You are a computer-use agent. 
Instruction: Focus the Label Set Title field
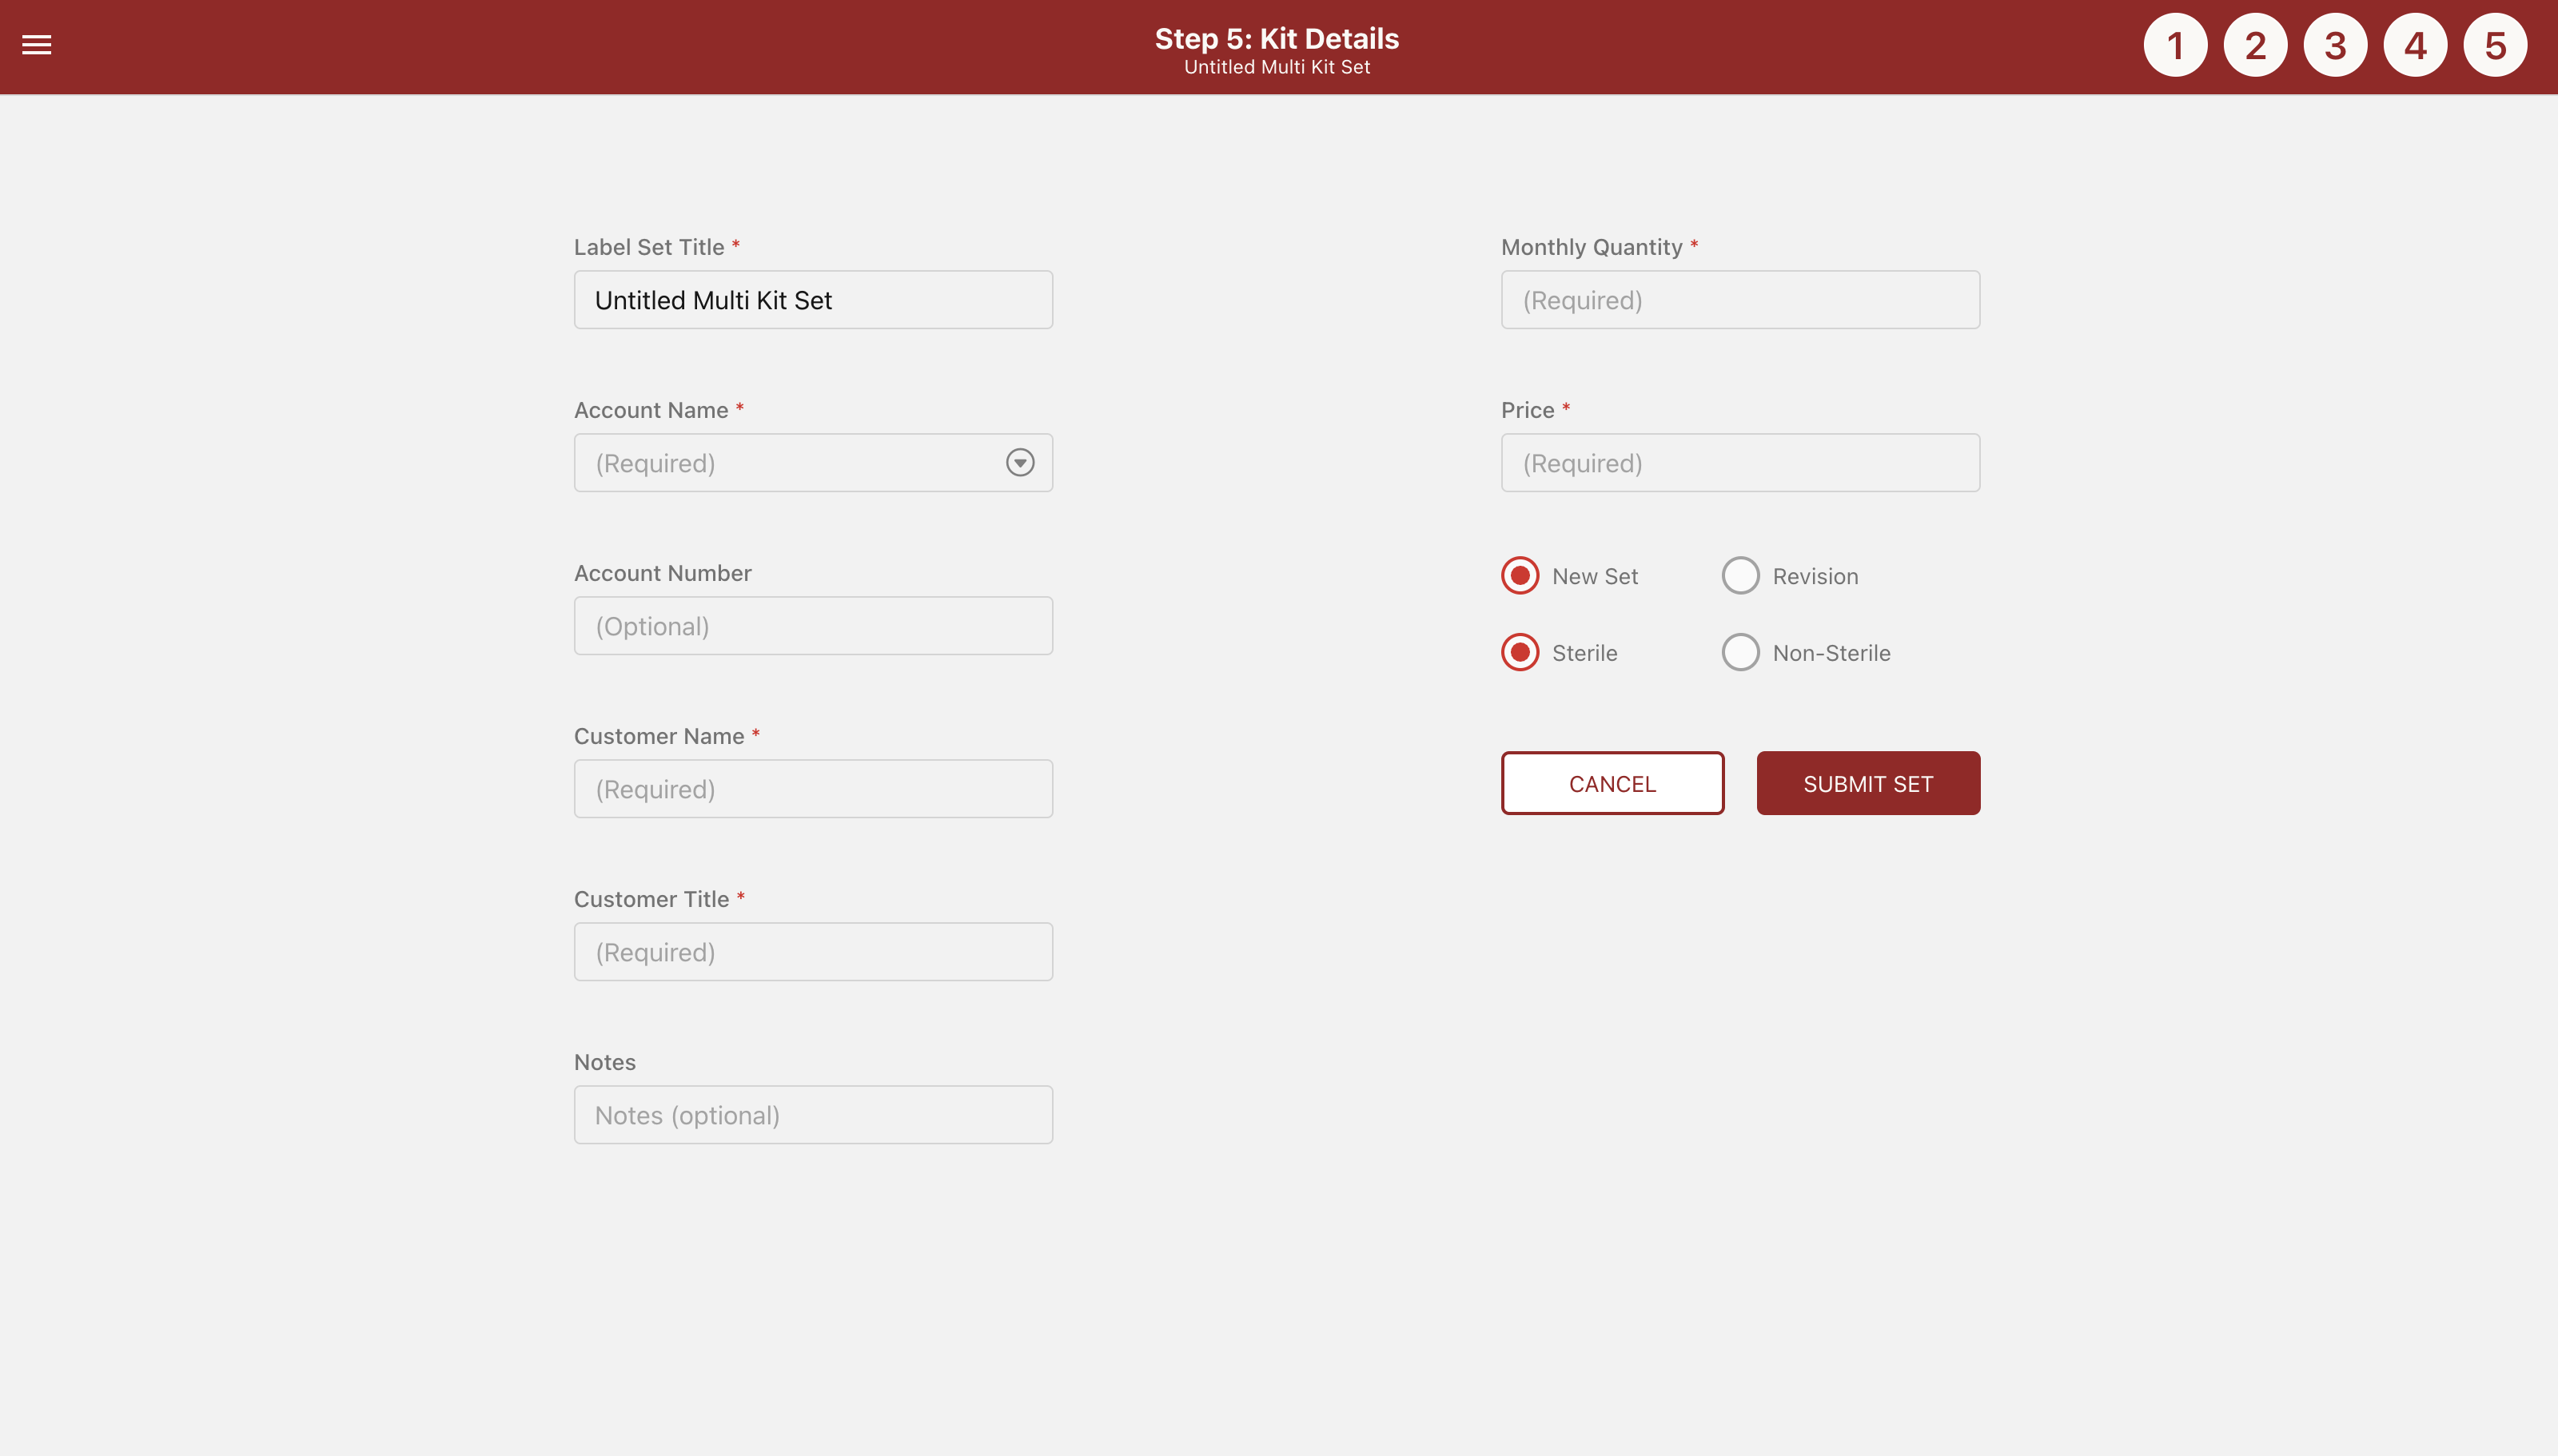click(x=812, y=300)
